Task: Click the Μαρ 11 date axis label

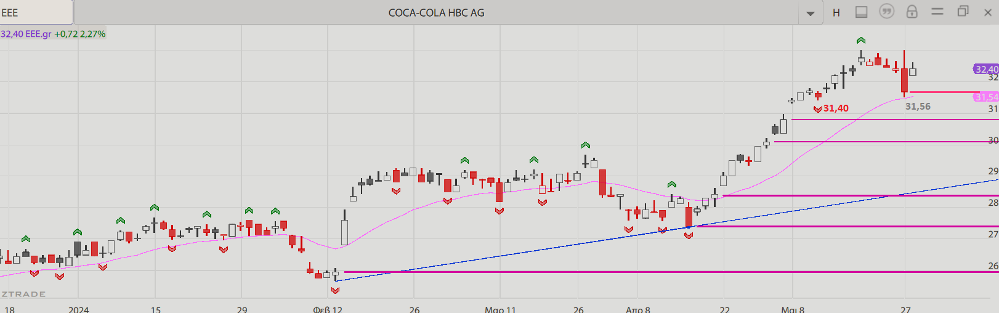Action: [500, 309]
